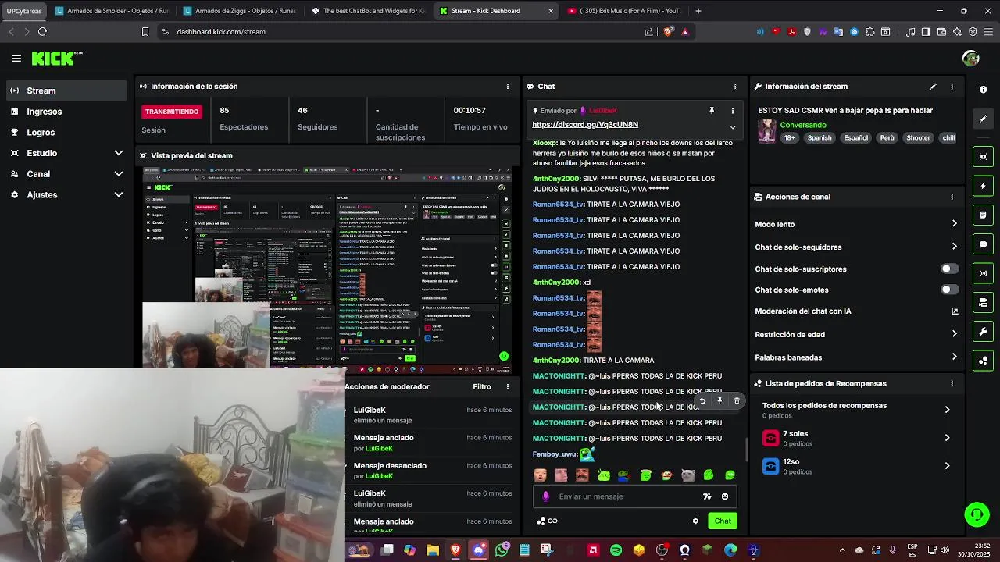Click the green Chat send button

click(723, 521)
